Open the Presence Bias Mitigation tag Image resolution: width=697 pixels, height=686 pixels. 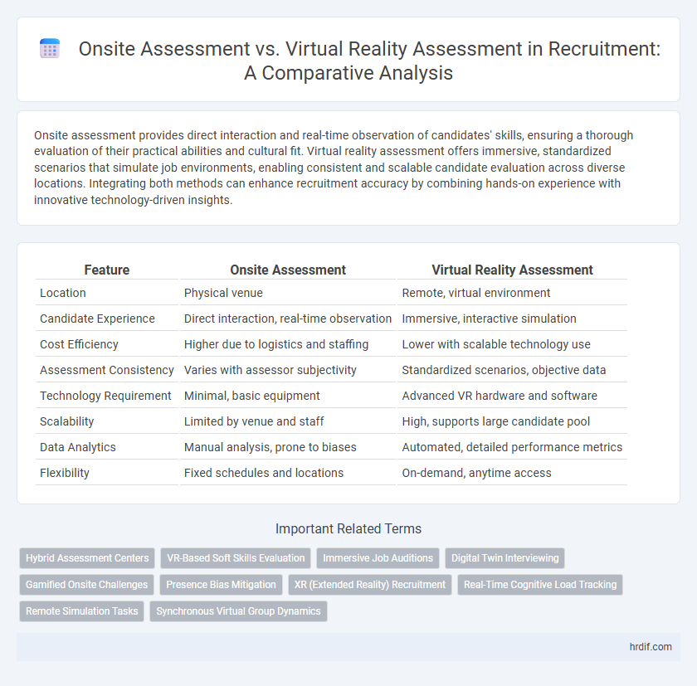(x=221, y=585)
